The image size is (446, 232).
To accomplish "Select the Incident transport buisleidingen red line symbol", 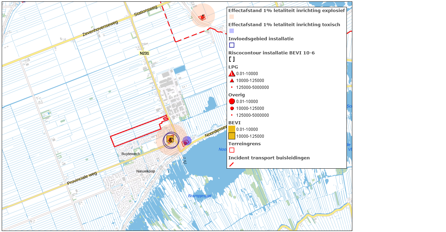I will pos(232,164).
